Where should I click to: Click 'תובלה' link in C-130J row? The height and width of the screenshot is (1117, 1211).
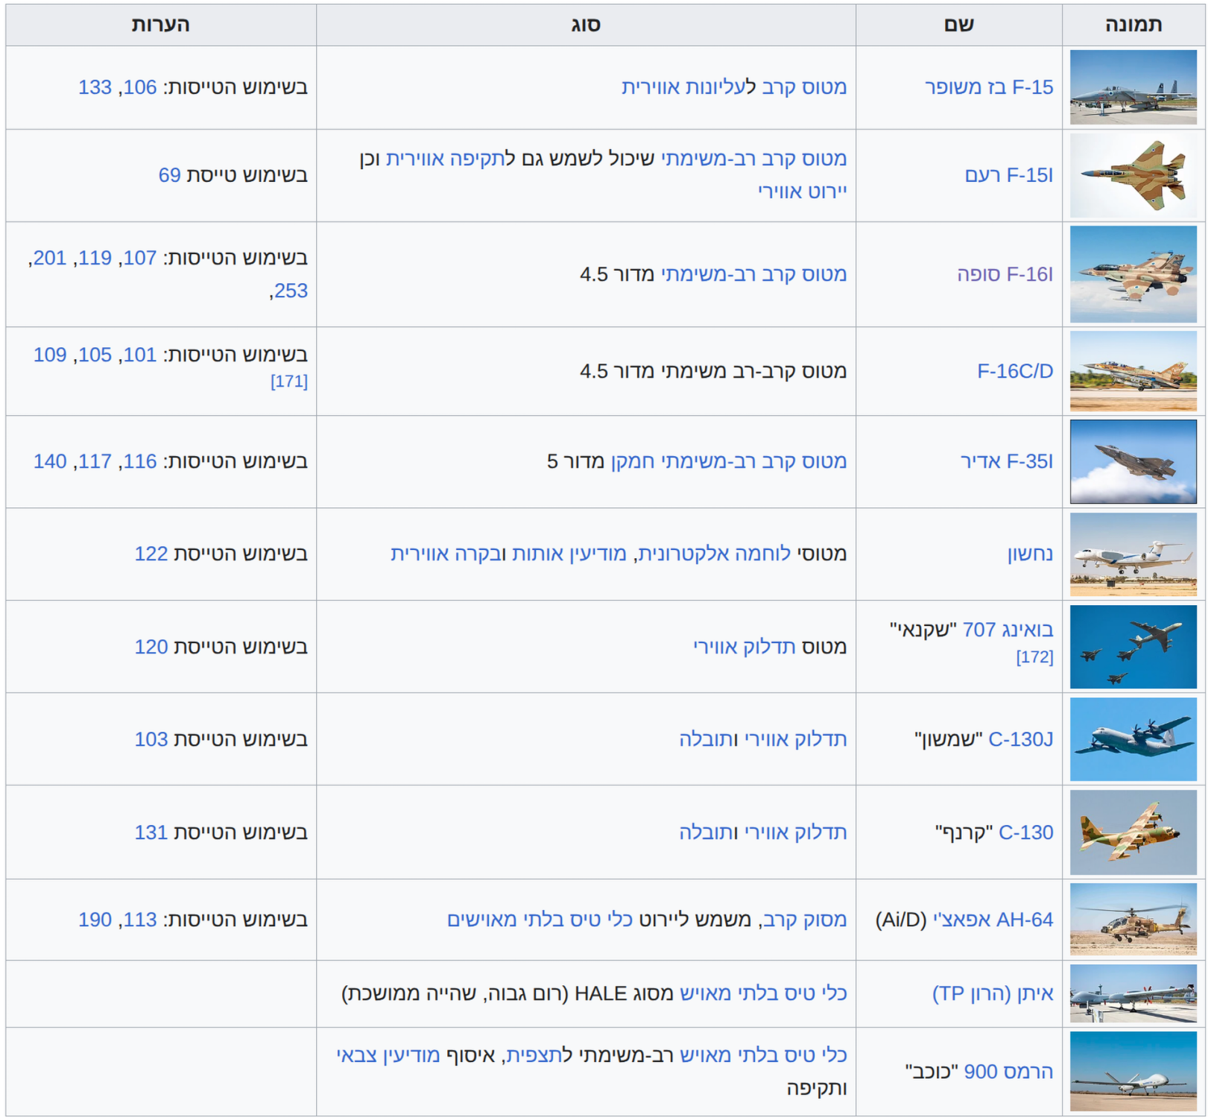pyautogui.click(x=708, y=739)
